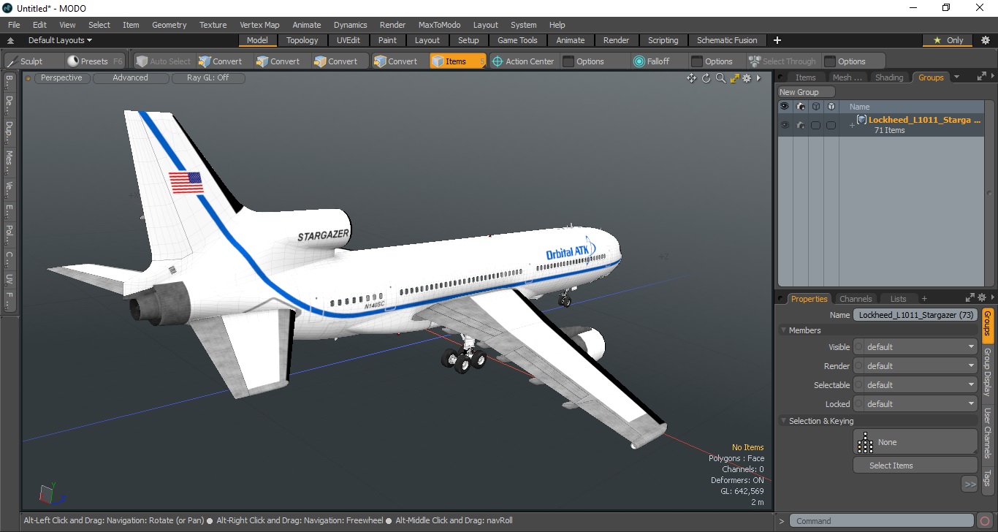Open layout settings gear beside Only
Screen dimensions: 998x532
click(985, 40)
